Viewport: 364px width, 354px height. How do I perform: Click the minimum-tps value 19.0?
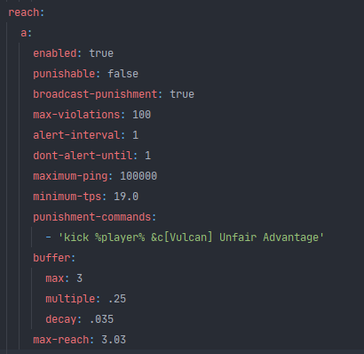click(126, 197)
